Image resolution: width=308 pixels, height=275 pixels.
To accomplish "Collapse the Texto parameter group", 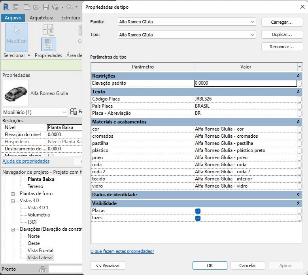I will [x=298, y=92].
